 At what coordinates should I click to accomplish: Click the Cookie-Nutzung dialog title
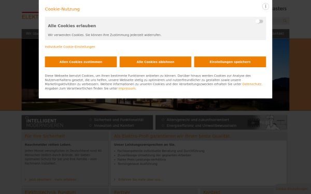pos(62,9)
